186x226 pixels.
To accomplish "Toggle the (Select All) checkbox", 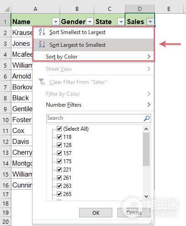I will [59, 129].
